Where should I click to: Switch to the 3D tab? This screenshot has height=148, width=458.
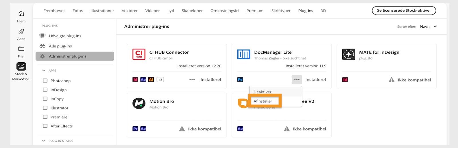(323, 11)
